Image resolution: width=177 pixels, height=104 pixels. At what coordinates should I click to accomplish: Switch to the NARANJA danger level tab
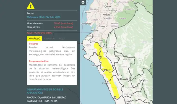[x=49, y=38]
